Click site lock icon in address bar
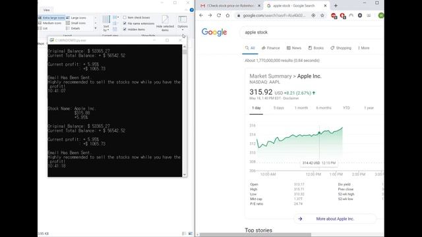The image size is (422, 237). (x=239, y=16)
